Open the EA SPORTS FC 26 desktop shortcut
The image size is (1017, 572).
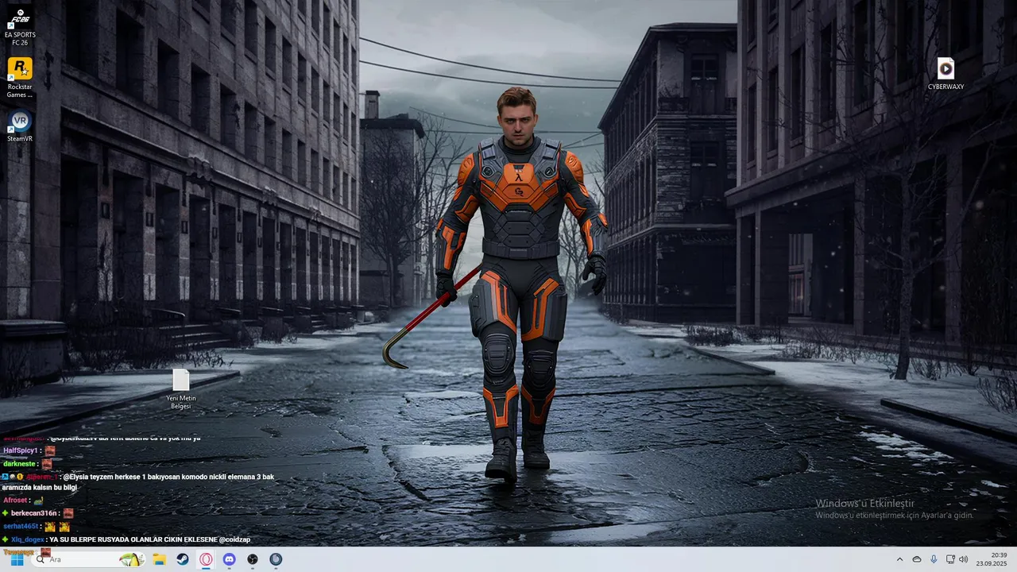20,25
